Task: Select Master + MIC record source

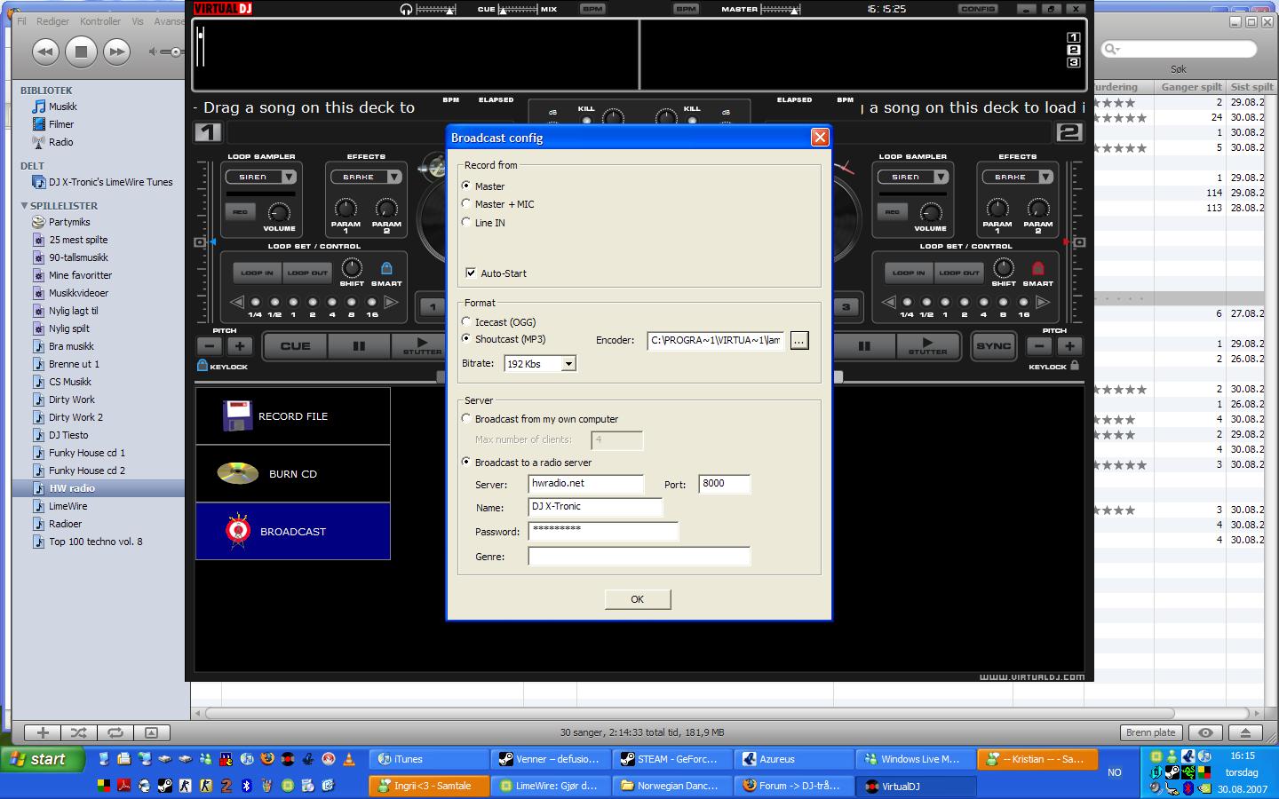Action: pyautogui.click(x=467, y=203)
